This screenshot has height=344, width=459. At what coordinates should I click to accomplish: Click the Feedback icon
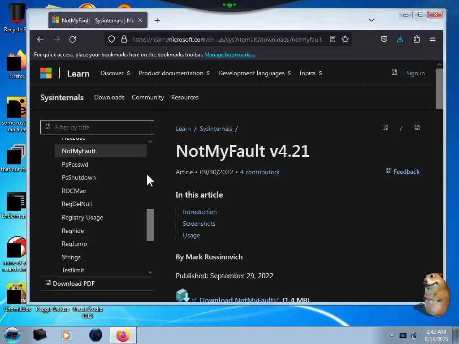(389, 171)
